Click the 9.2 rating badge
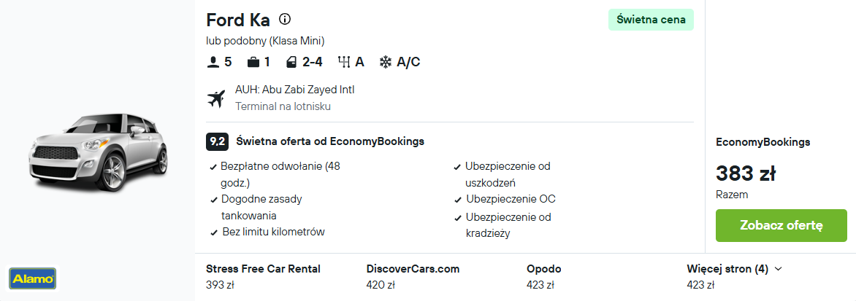 click(217, 141)
